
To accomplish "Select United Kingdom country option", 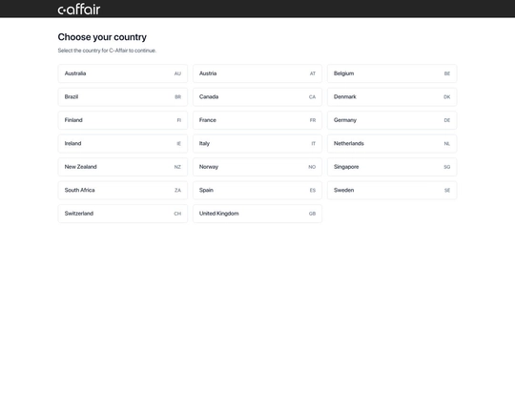I will coord(257,214).
